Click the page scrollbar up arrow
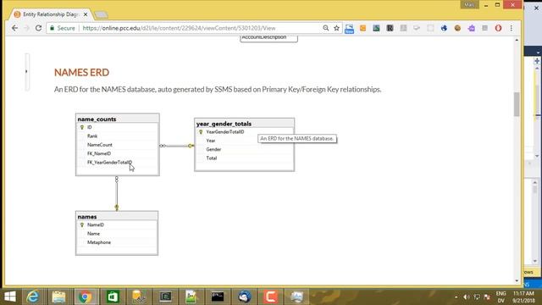542x305 pixels. 517,40
